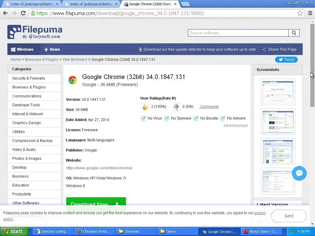Open Developer Tools category
Viewport: 315px width, 236px height.
point(34,105)
